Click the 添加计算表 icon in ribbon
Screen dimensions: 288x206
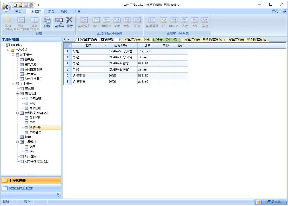coord(34,22)
